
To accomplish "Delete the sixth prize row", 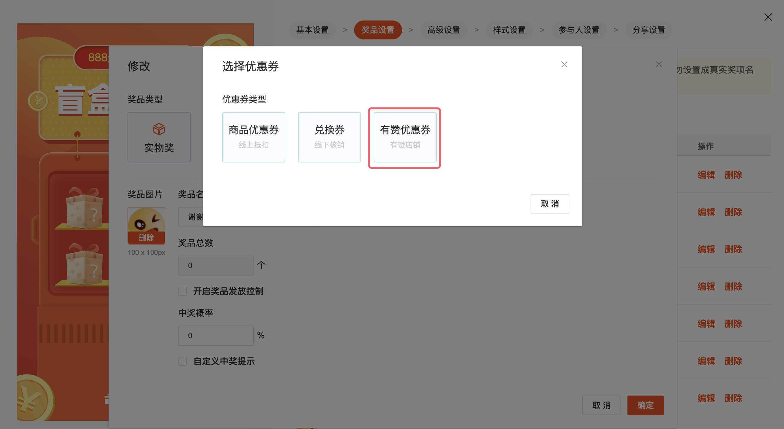I will 733,361.
